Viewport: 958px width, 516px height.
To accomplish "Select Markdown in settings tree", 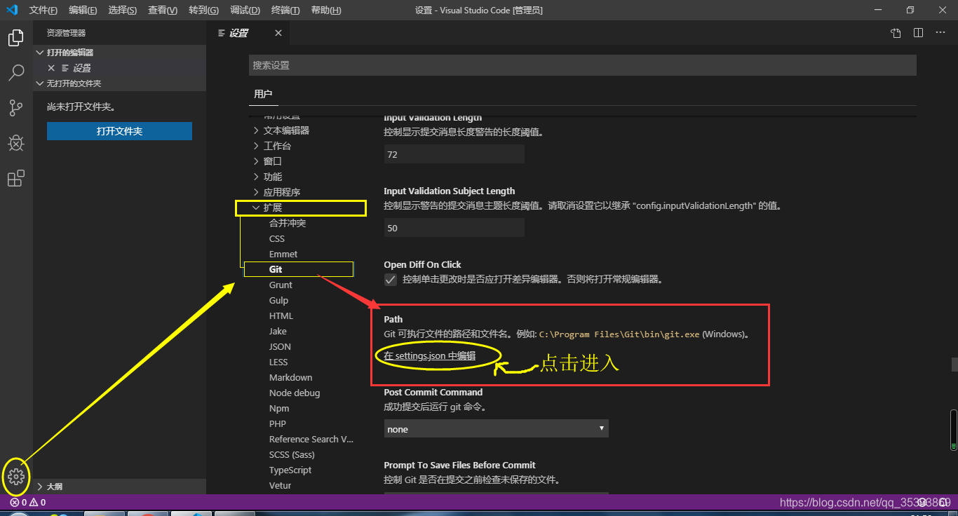I will [x=290, y=377].
